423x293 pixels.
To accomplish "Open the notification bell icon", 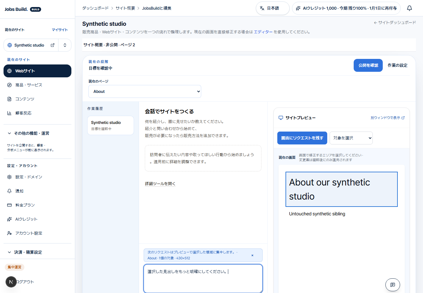I will coord(409,8).
